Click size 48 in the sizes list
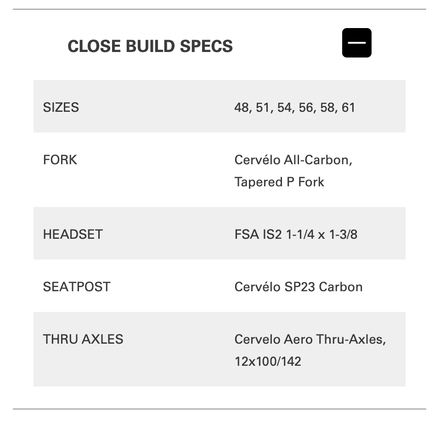Screen dimensions: 440x438 tap(241, 108)
